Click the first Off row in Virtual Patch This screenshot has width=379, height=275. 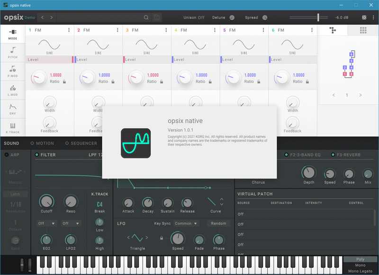(305, 214)
